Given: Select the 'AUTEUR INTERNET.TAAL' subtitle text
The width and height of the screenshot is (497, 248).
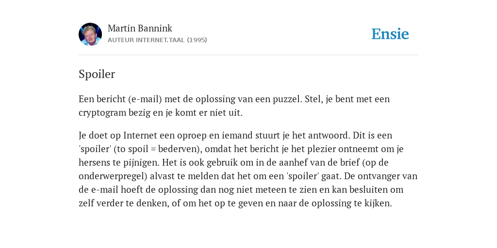Looking at the screenshot, I should (x=146, y=40).
